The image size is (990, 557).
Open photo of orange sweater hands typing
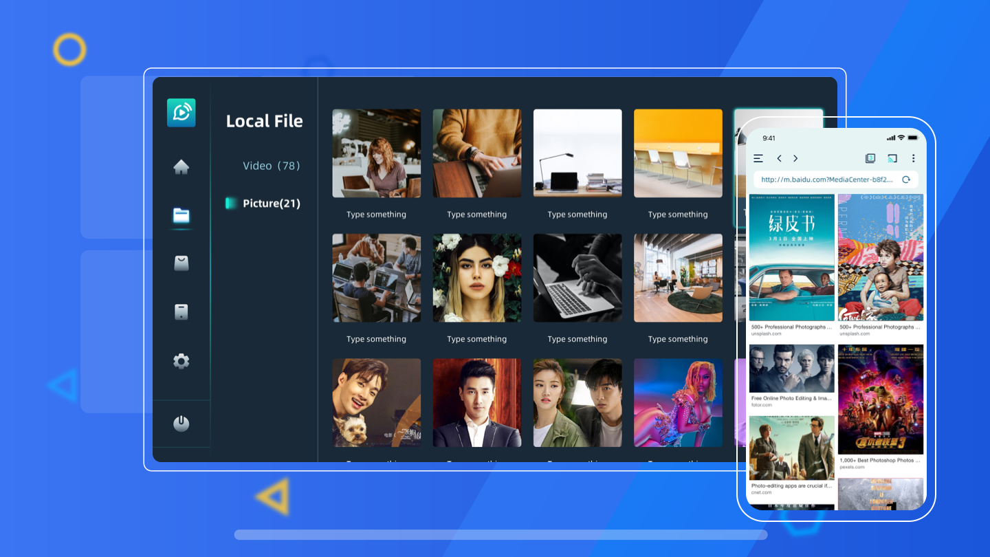(x=477, y=153)
